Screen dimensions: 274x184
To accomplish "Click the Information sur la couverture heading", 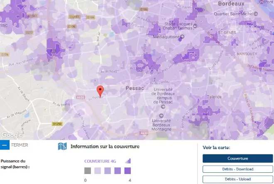I will (x=105, y=146).
